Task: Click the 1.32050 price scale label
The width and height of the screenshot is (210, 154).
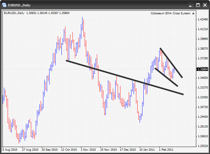Action: pyautogui.click(x=203, y=97)
